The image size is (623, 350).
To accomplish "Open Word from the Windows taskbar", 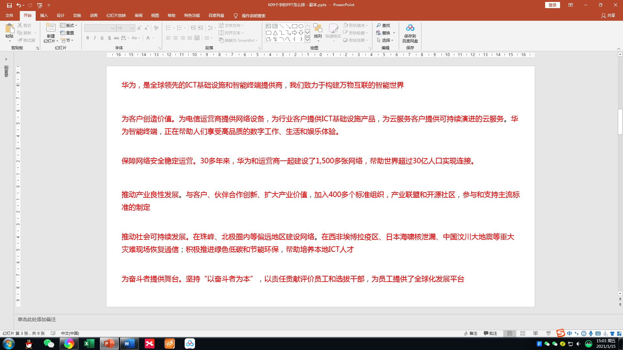I will click(x=129, y=344).
